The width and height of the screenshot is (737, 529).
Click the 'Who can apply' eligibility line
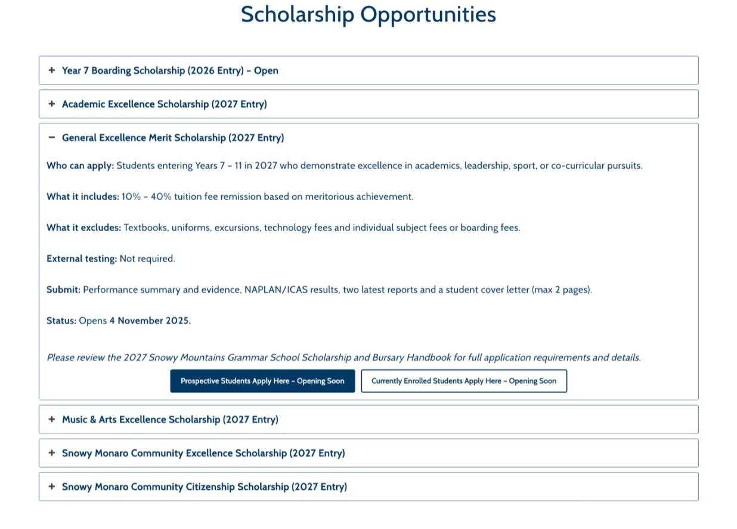point(345,166)
